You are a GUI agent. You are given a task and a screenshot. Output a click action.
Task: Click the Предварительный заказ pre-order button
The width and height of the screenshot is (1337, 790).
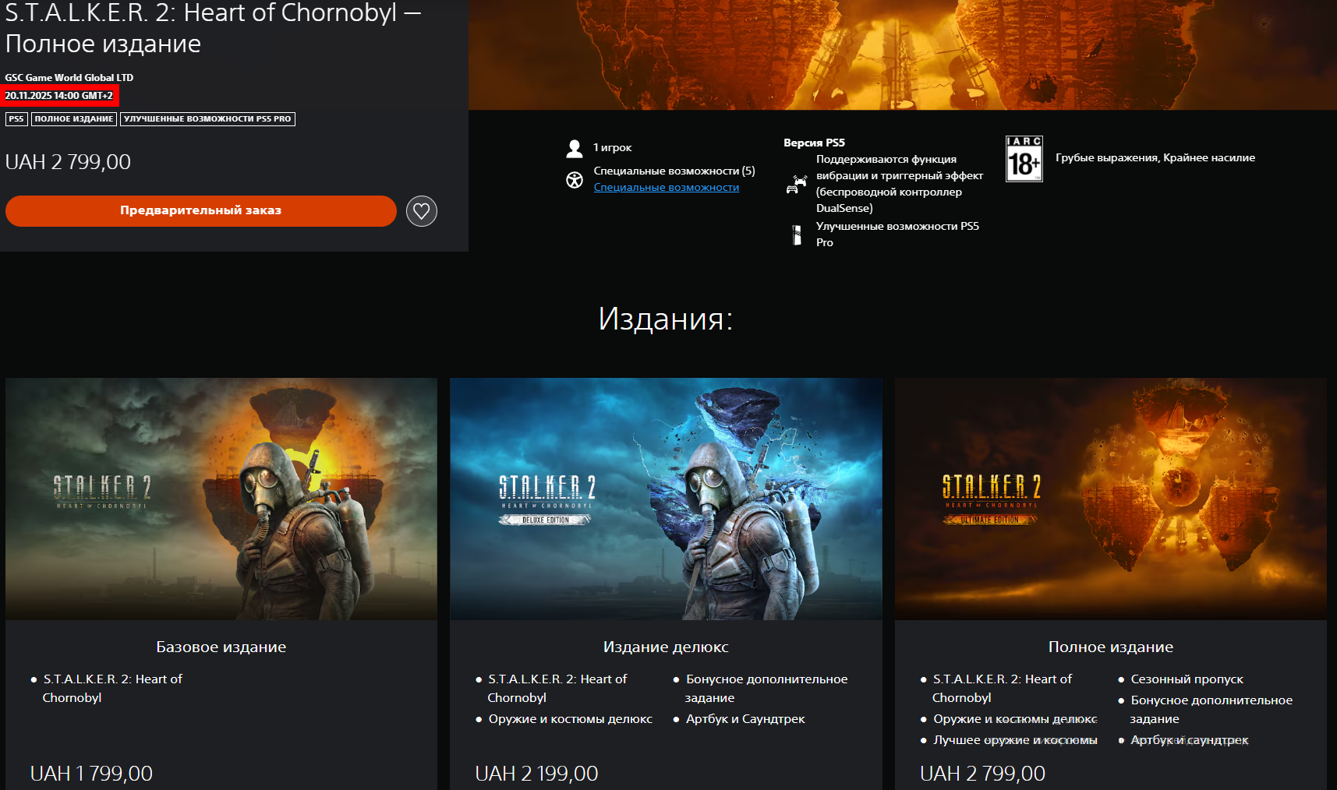point(201,211)
